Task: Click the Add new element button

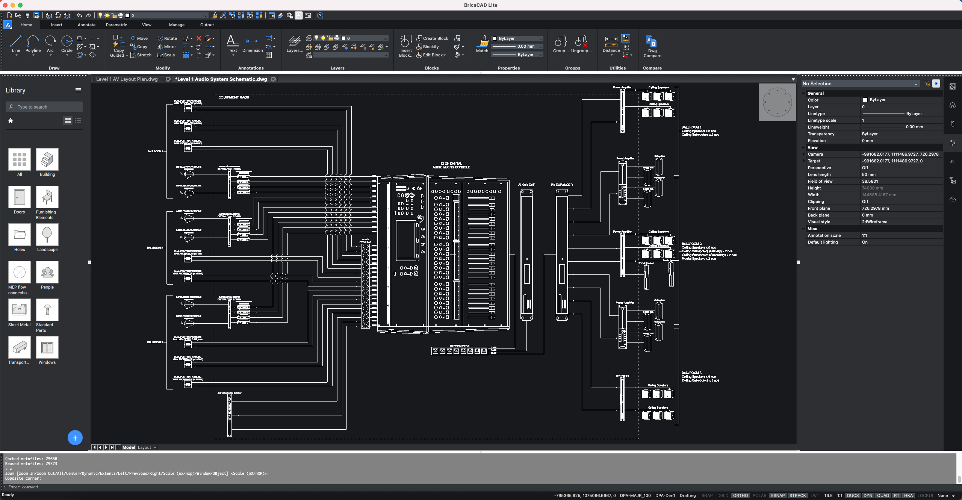Action: click(75, 438)
